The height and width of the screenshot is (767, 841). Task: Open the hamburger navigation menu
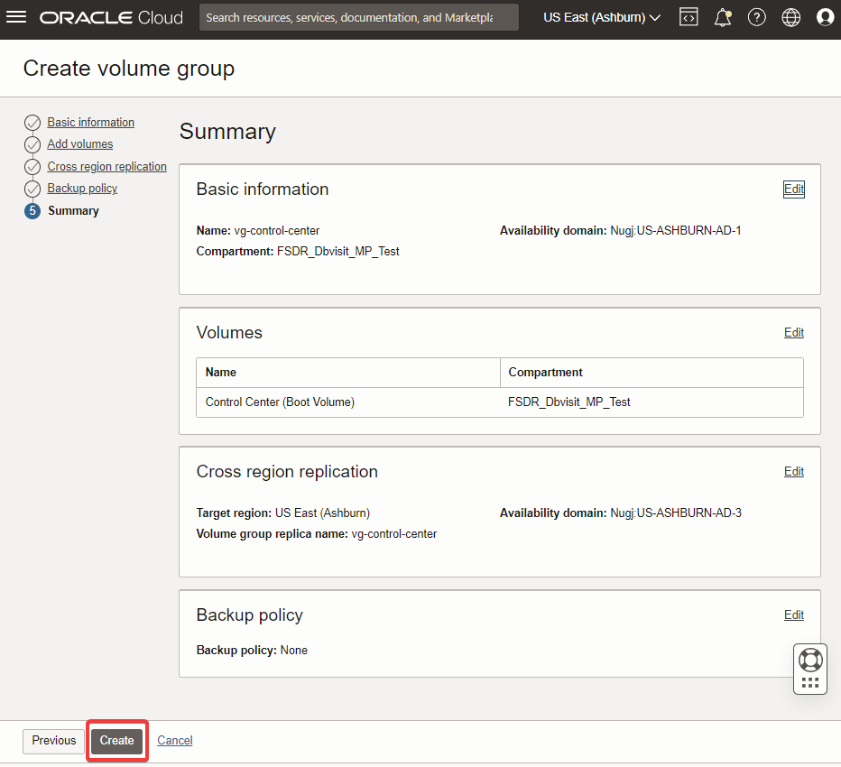[x=16, y=17]
